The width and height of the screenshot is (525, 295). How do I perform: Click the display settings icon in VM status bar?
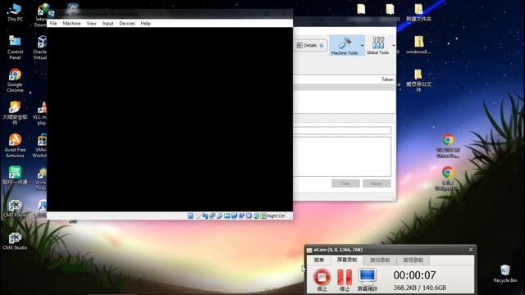tap(235, 216)
